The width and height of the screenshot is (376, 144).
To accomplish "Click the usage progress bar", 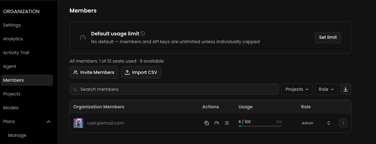I will point(260,126).
